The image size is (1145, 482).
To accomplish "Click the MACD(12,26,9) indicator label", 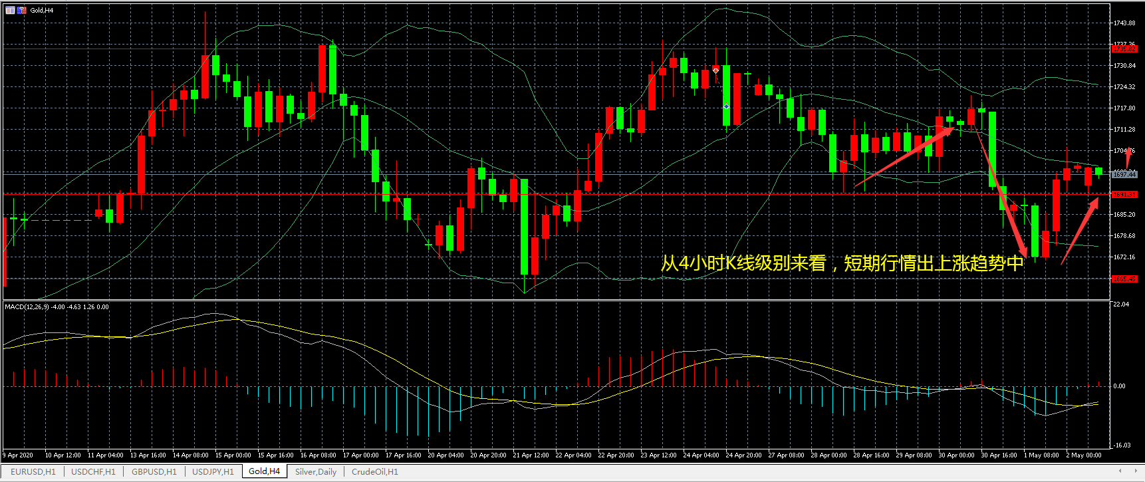I will 27,307.
